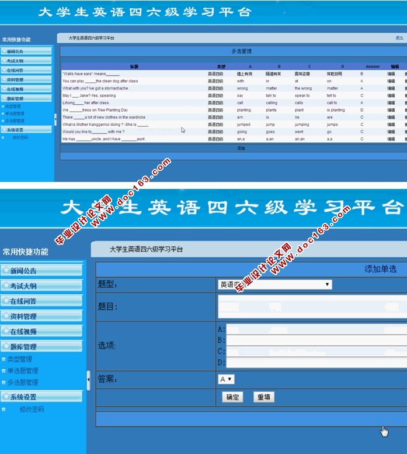Open 修改密码 in the lower screenshot sidebar

pyautogui.click(x=32, y=410)
